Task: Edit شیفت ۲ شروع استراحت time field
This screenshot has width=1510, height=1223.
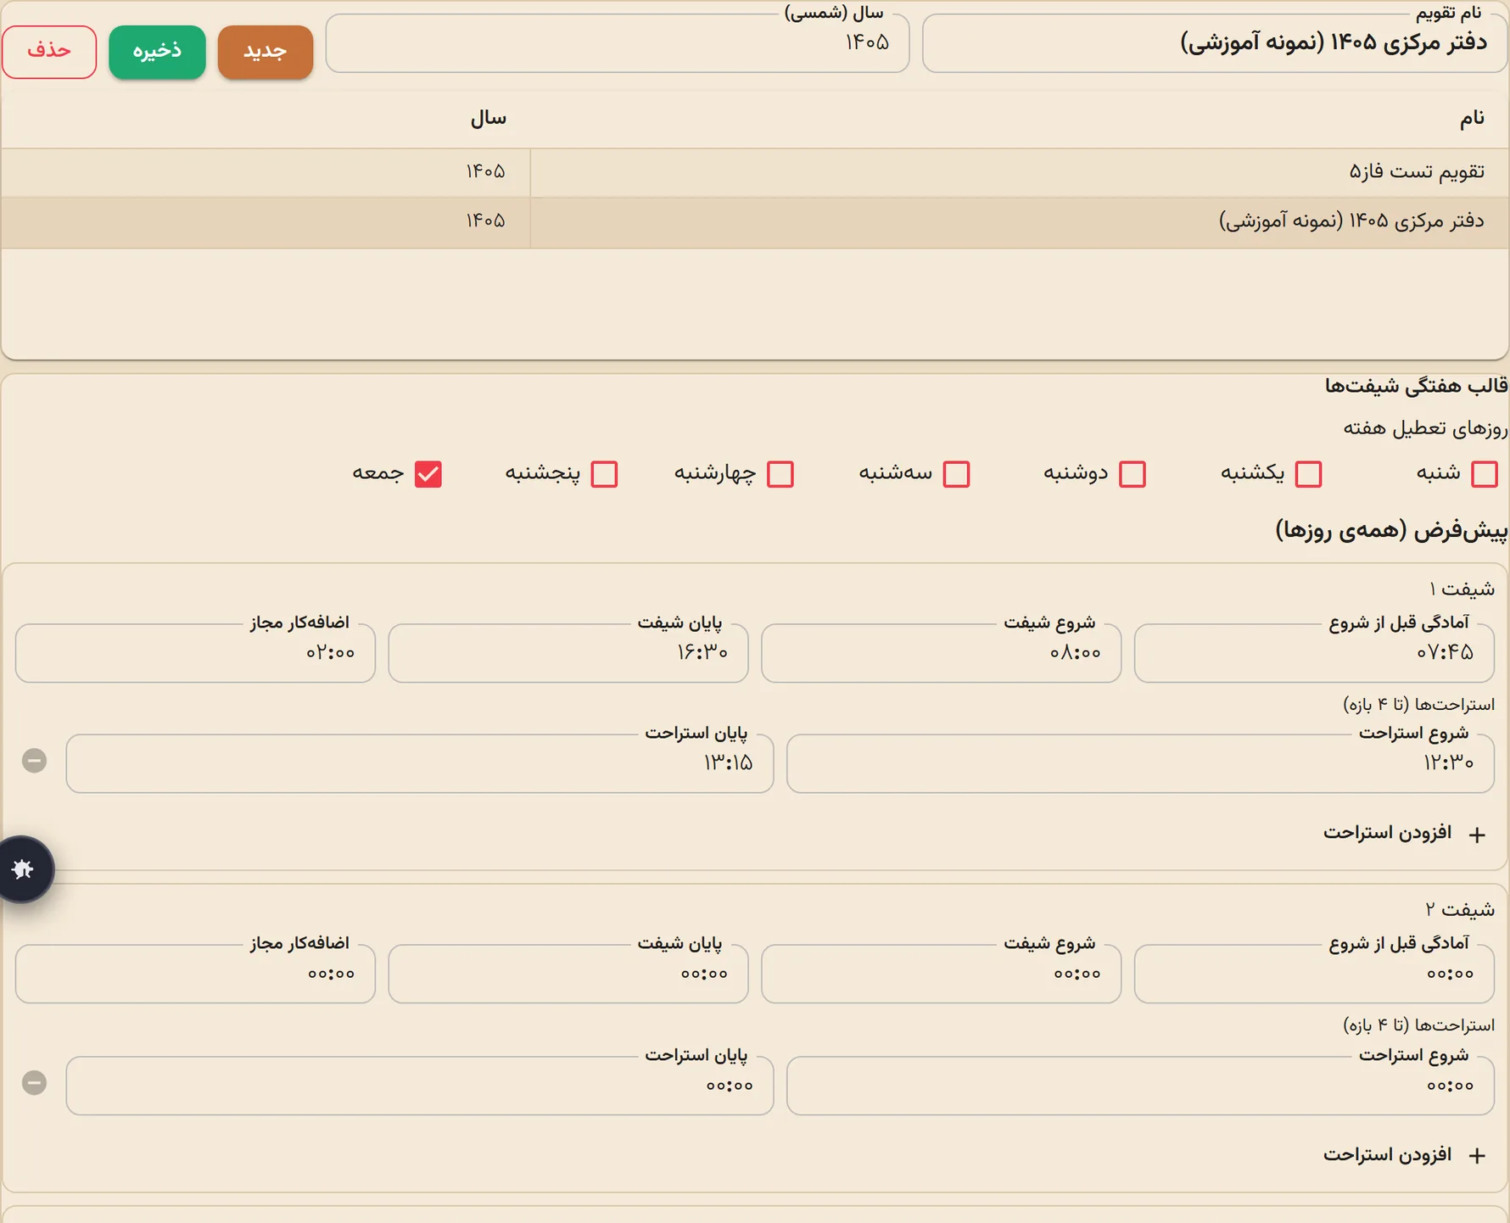Action: (x=1140, y=1086)
